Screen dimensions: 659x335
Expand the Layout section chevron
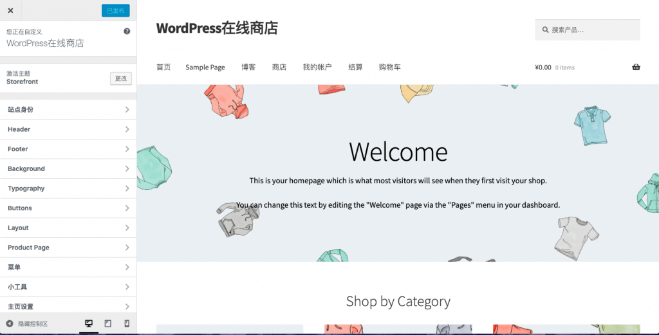coord(127,228)
